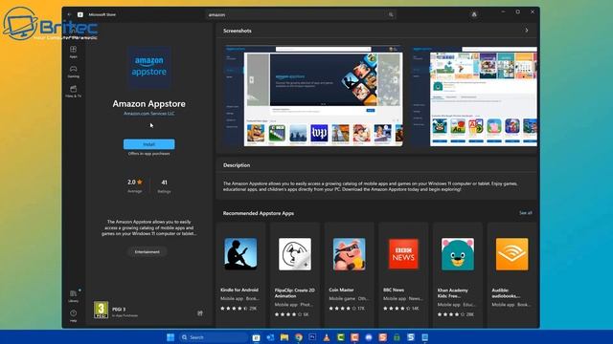The image size is (613, 344).
Task: Open File Explorer from the taskbar
Action: [284, 337]
